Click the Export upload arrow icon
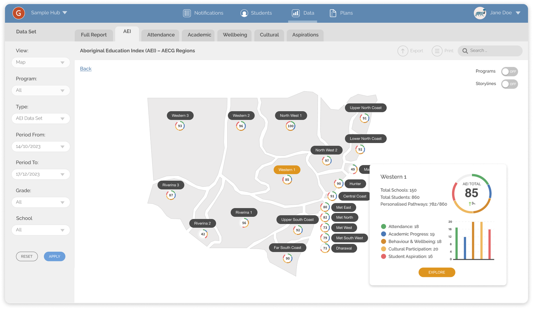Screen dimensions: 533x309 (403, 51)
